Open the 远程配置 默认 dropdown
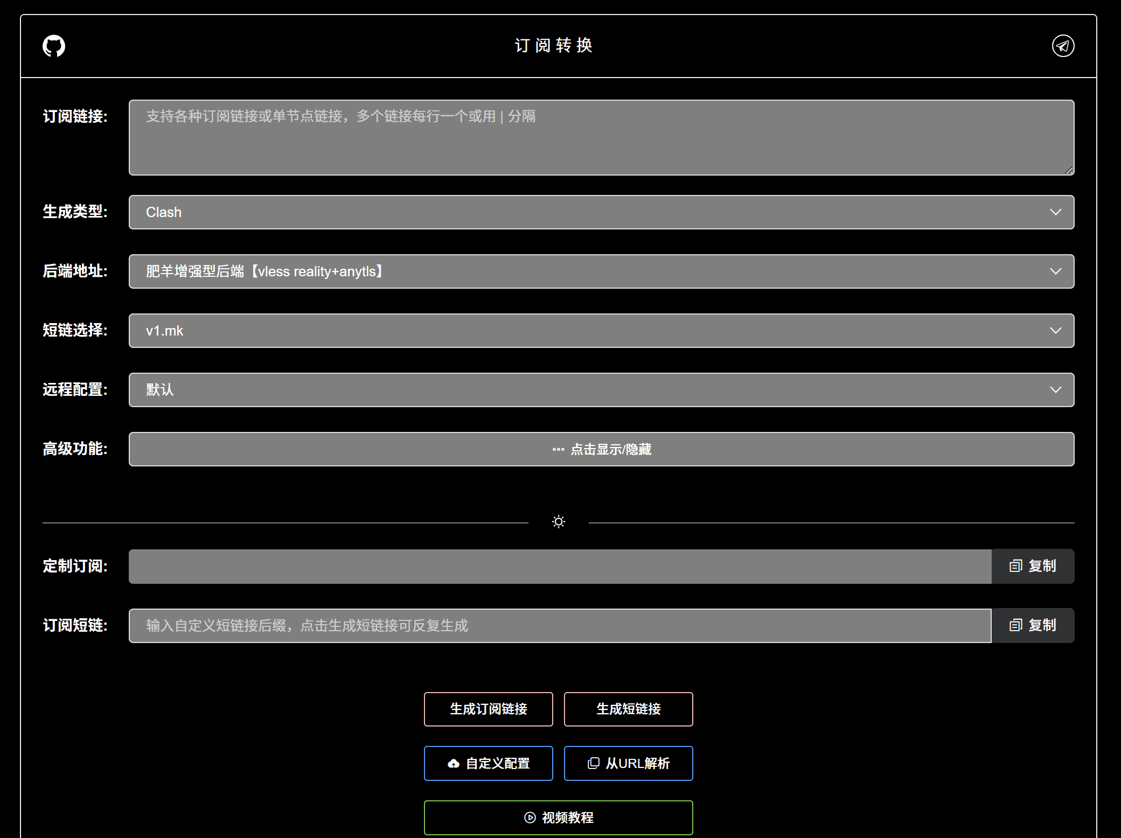 tap(601, 390)
